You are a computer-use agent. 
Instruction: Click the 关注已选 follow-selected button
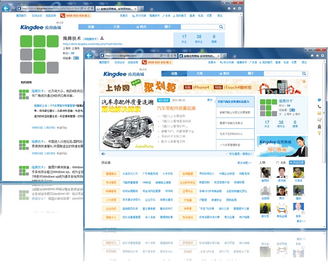coord(297,163)
